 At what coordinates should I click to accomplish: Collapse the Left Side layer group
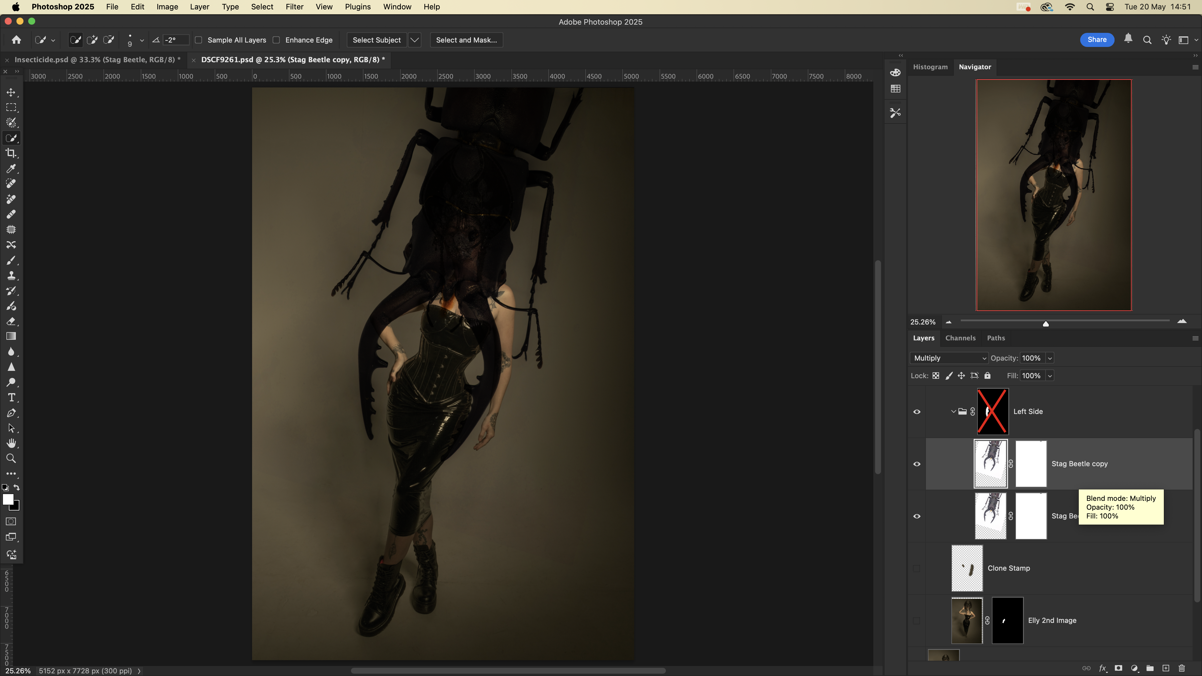tap(953, 411)
